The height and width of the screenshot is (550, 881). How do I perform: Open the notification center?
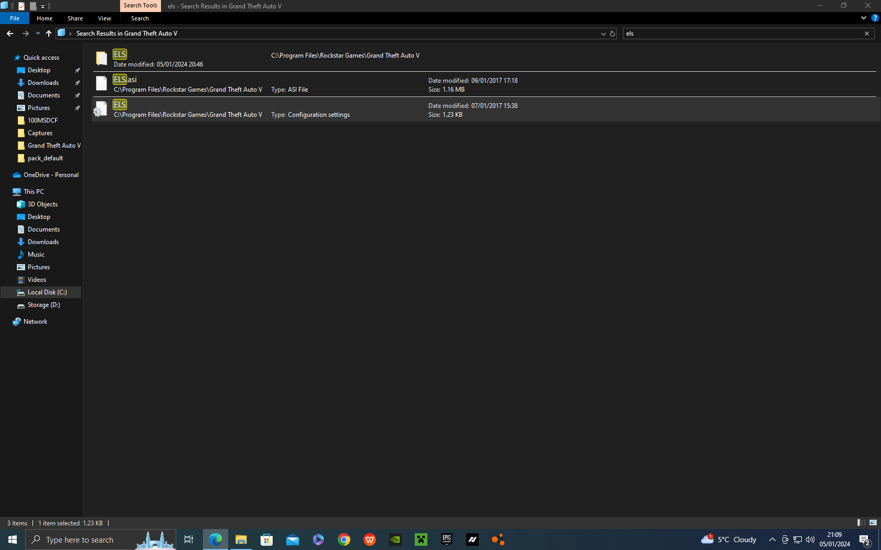(865, 540)
